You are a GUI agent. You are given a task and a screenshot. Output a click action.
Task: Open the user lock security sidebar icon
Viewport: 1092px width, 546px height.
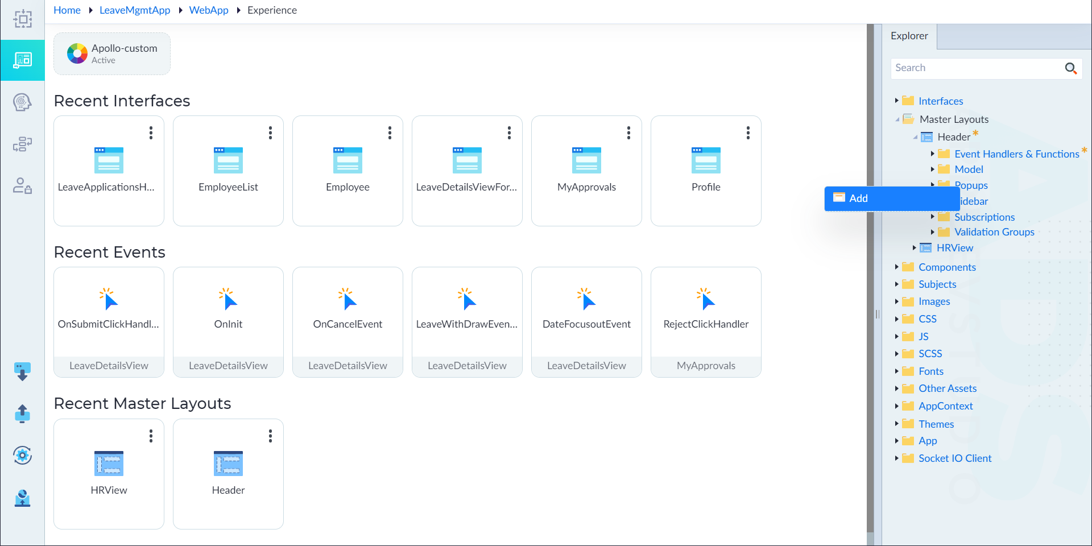coord(22,186)
